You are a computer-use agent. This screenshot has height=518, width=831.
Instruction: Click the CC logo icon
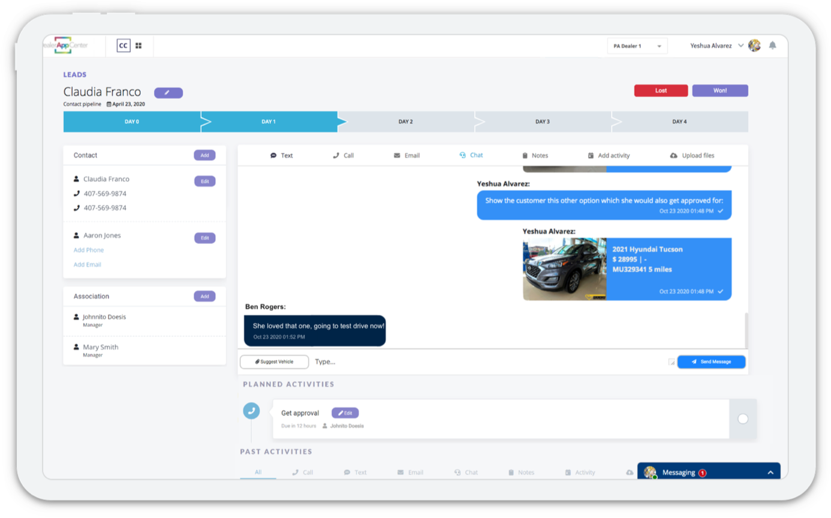[x=123, y=46]
